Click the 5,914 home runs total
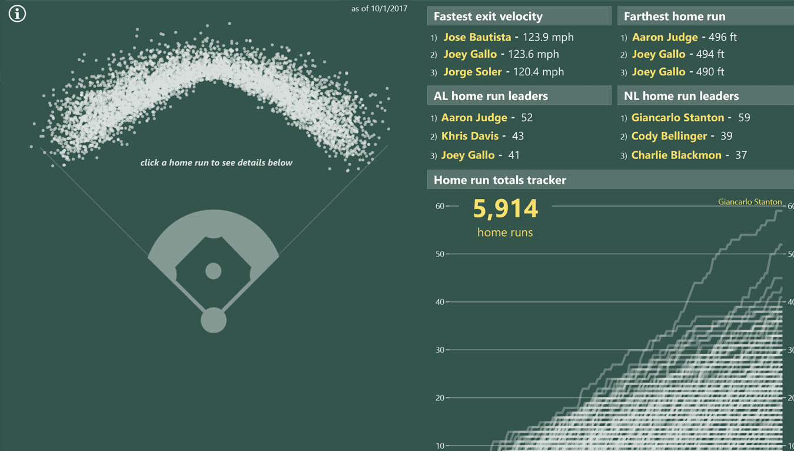 [x=505, y=210]
